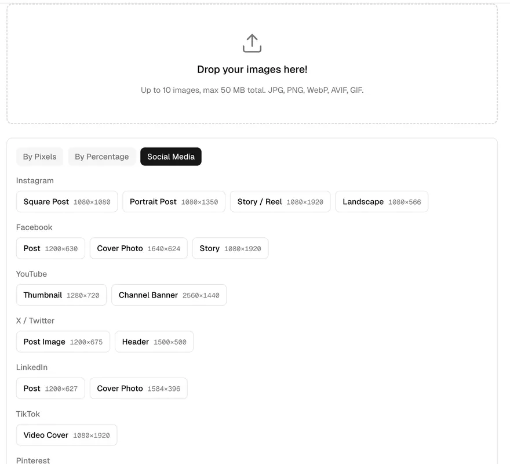Click the X / Twitter section label

35,321
